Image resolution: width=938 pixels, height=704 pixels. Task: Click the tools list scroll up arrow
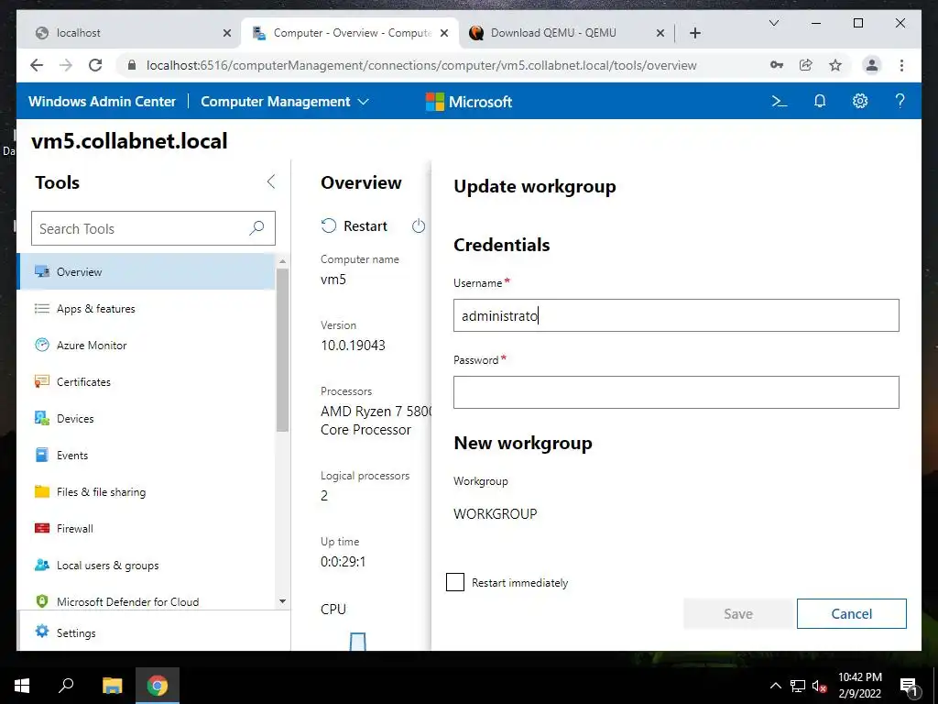pos(282,261)
